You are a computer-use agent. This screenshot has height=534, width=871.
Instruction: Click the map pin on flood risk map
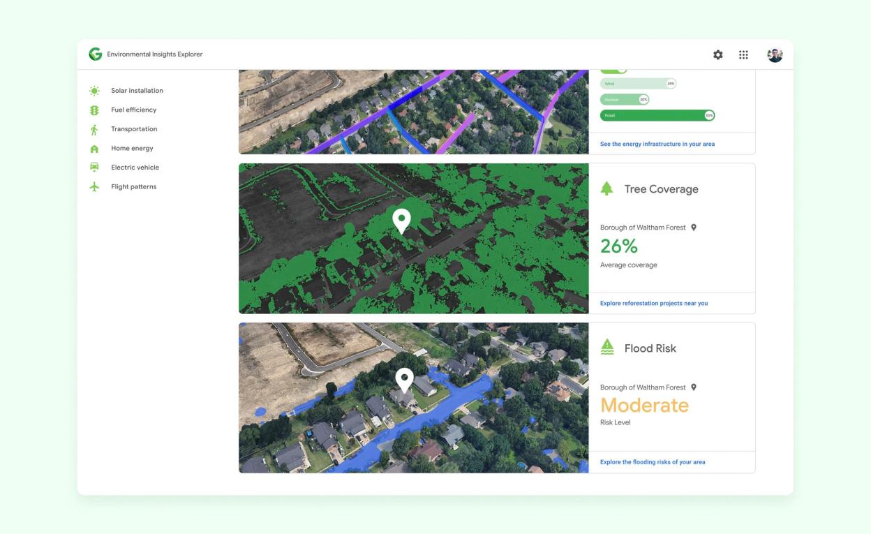point(404,380)
